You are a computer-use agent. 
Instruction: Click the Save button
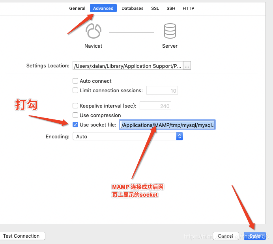pyautogui.click(x=255, y=236)
